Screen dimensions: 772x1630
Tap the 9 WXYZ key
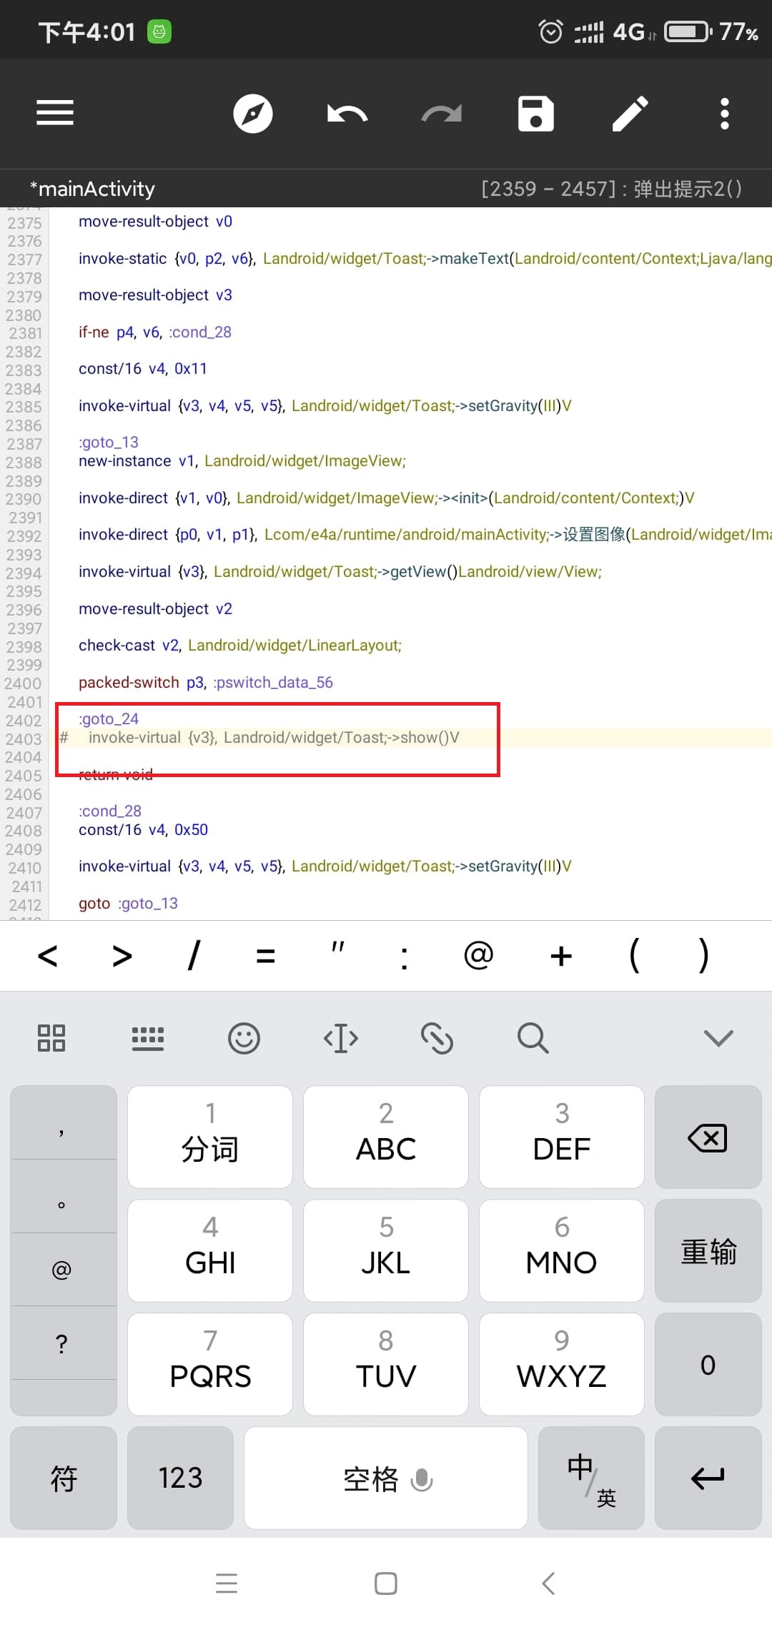[562, 1364]
